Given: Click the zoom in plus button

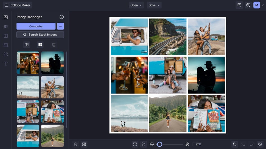Looking at the screenshot, I should (187, 144).
